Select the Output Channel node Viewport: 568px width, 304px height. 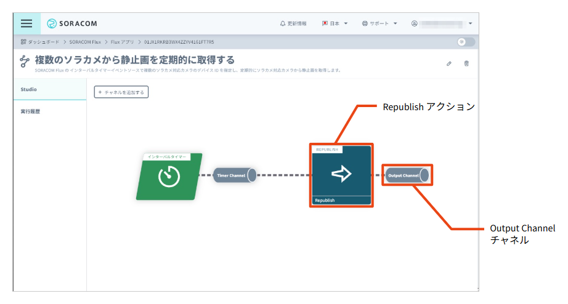pos(407,175)
